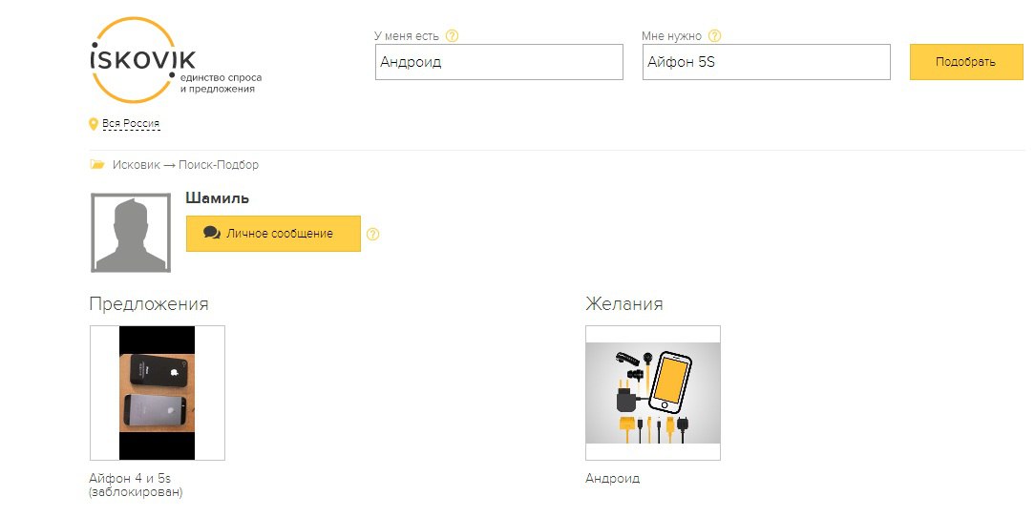Open region selector 'Вся Россия'
Viewport: 1035px width, 517px height.
[131, 123]
